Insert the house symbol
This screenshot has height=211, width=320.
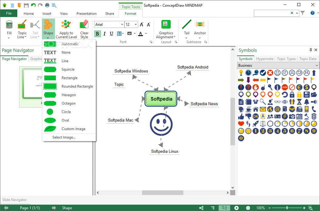pyautogui.click(x=256, y=109)
